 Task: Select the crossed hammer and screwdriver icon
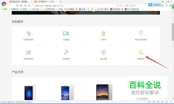point(29,53)
